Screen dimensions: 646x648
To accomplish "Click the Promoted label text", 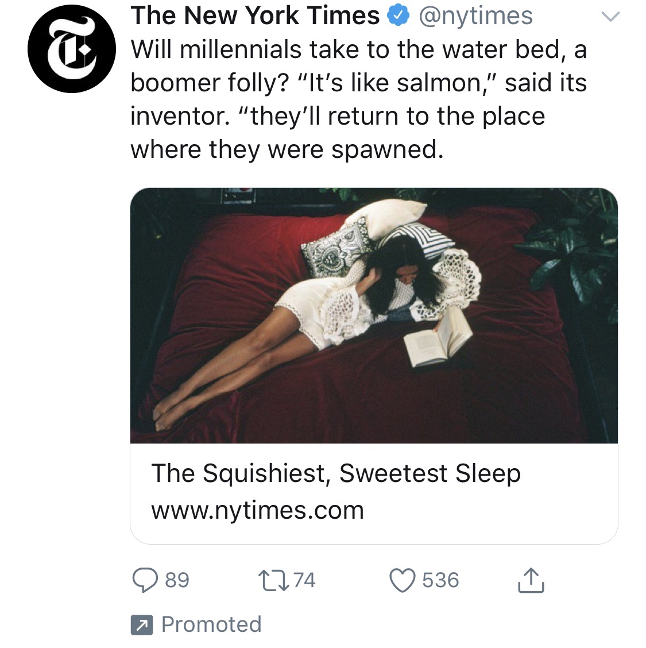I will point(211,624).
